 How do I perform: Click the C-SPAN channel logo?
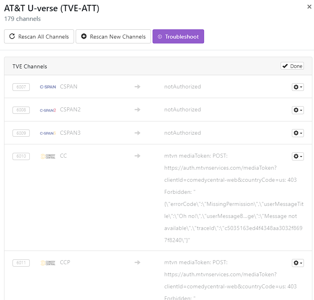pos(48,87)
